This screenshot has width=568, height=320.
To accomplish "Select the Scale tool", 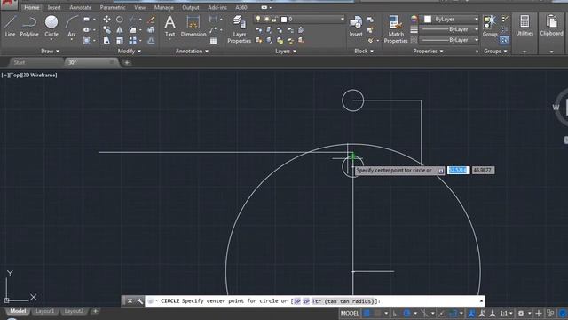I will pyautogui.click(x=120, y=40).
